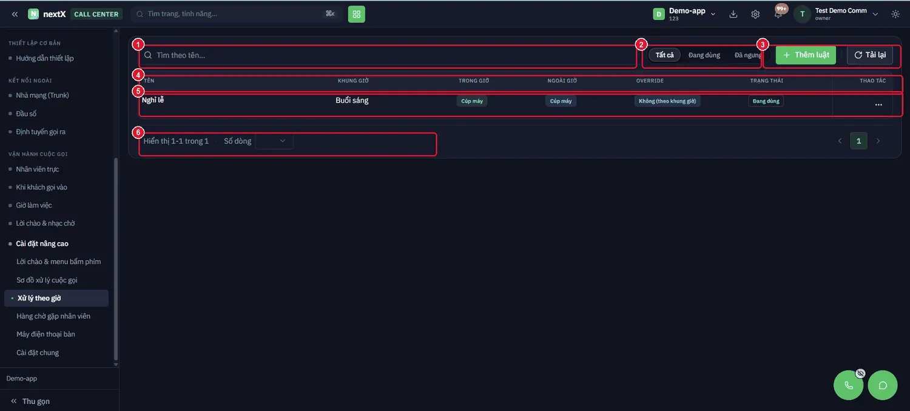
Task: Open Định tuyến gọi ra in sidebar
Action: (41, 132)
